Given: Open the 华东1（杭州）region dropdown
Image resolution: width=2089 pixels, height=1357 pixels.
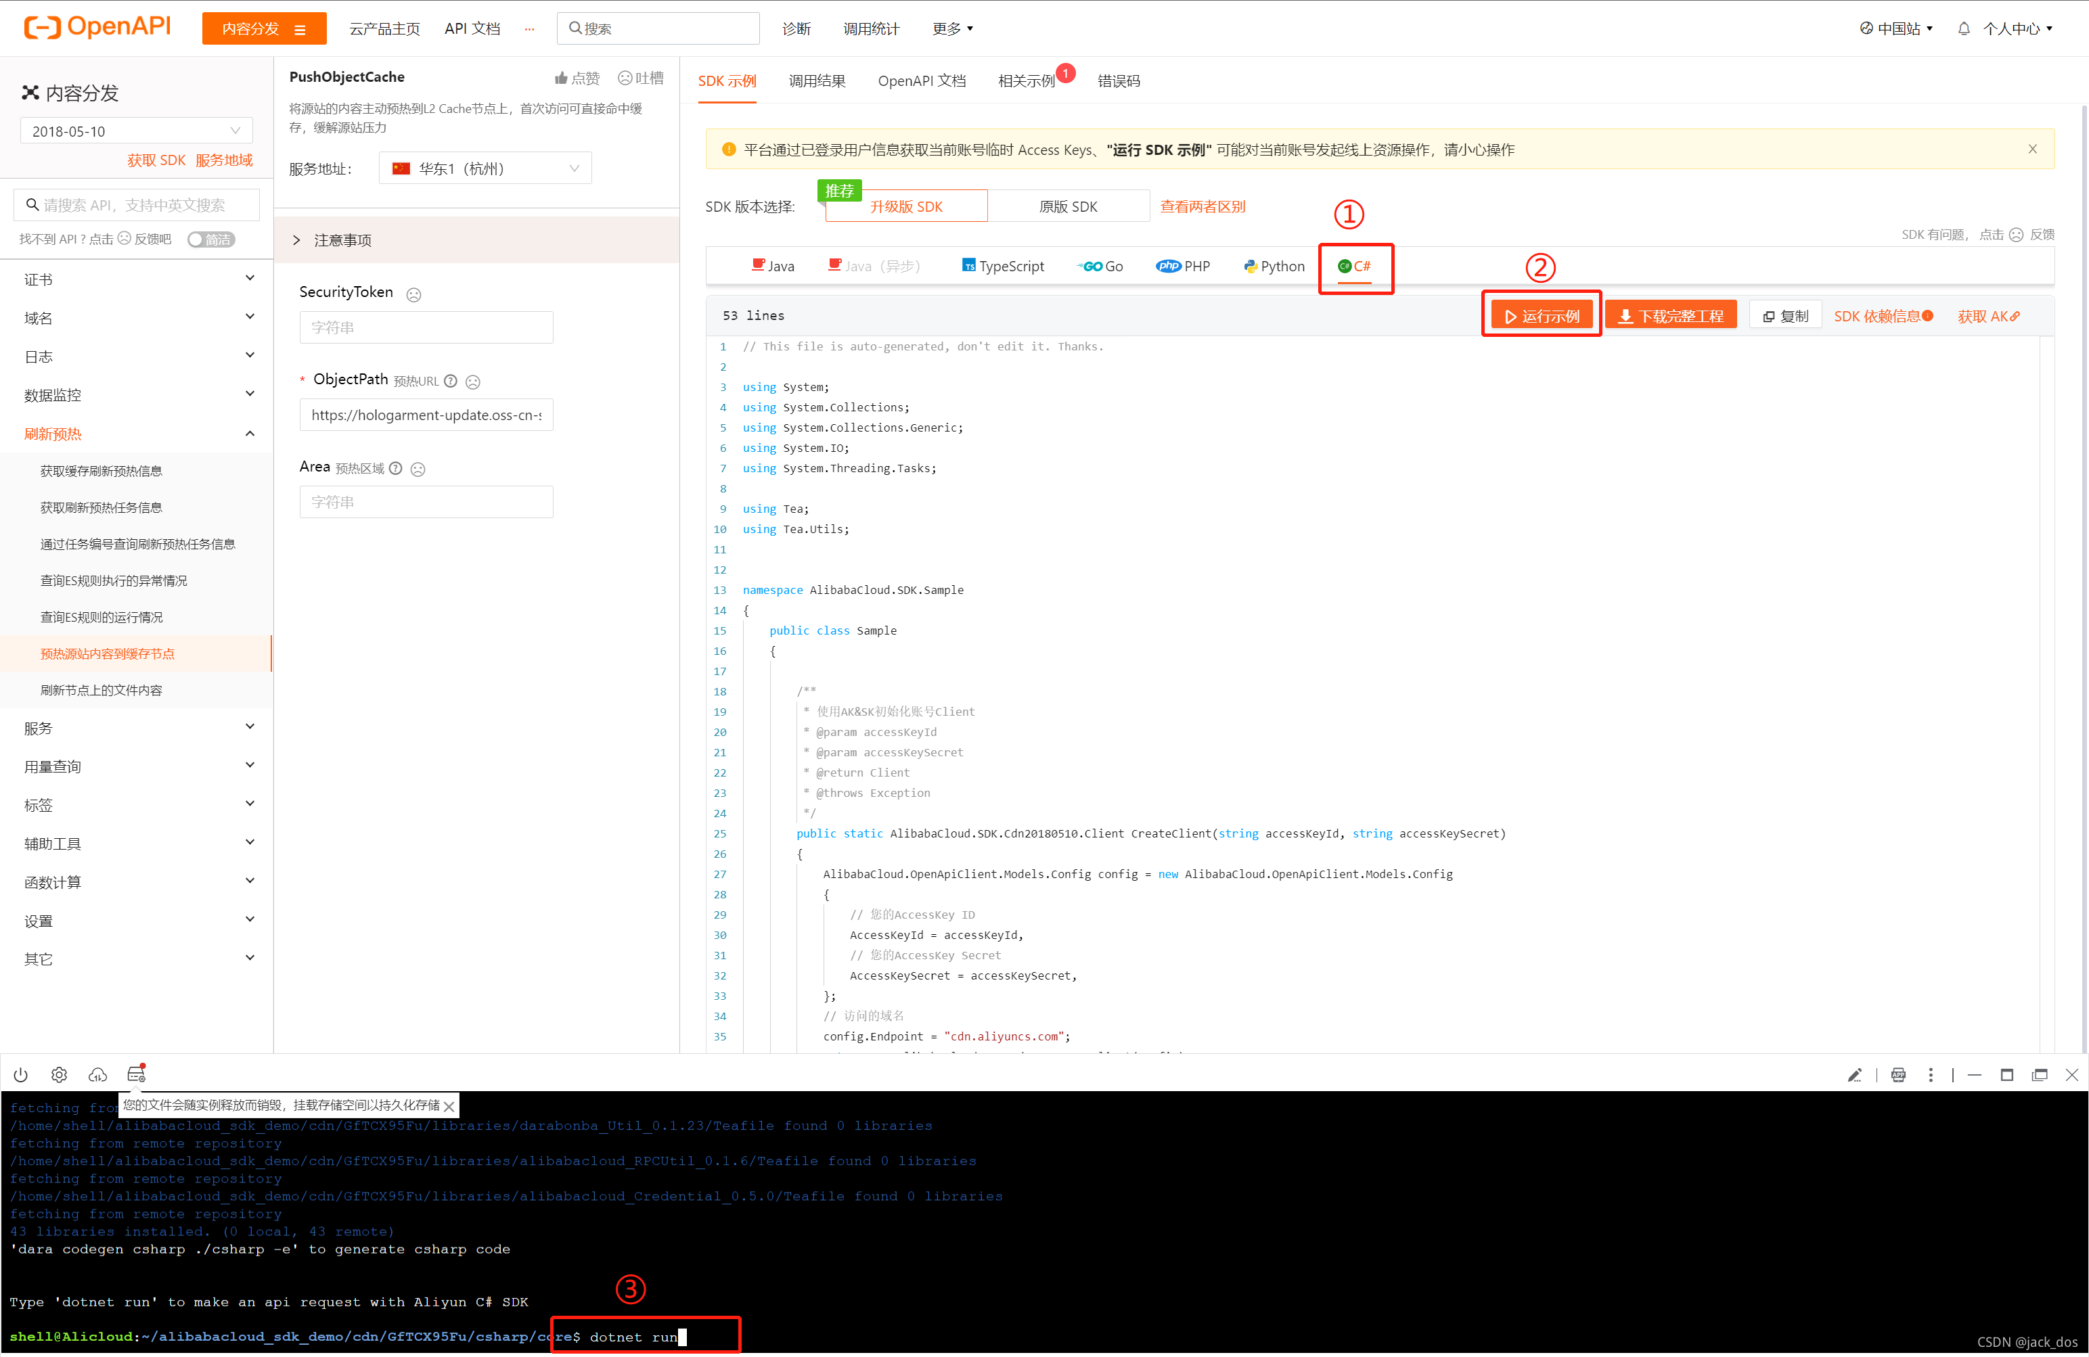Looking at the screenshot, I should 485,168.
